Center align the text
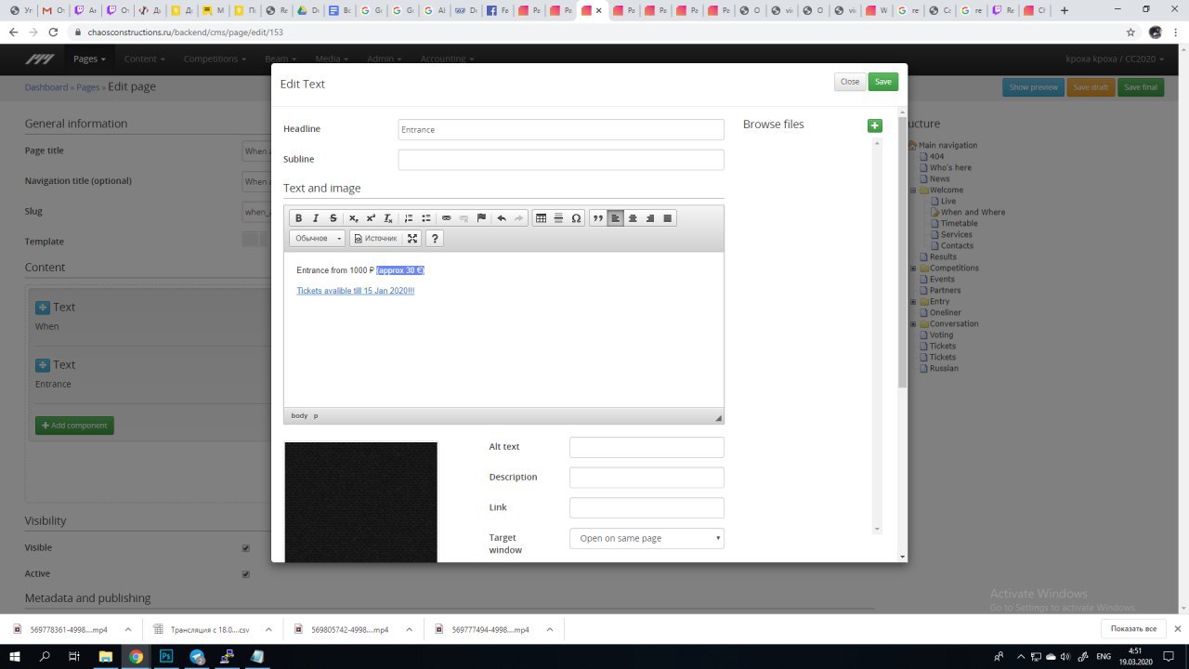This screenshot has width=1189, height=669. [x=633, y=218]
